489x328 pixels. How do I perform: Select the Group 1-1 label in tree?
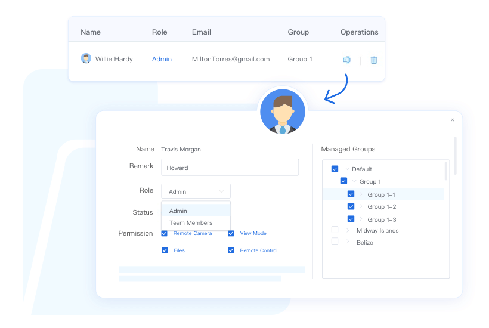382,194
